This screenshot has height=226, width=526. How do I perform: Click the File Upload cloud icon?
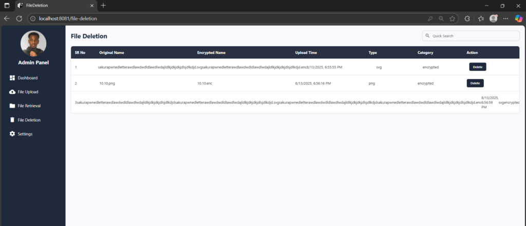pos(12,92)
